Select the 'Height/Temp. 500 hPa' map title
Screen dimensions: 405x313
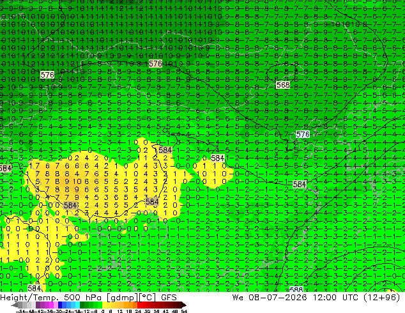50,298
